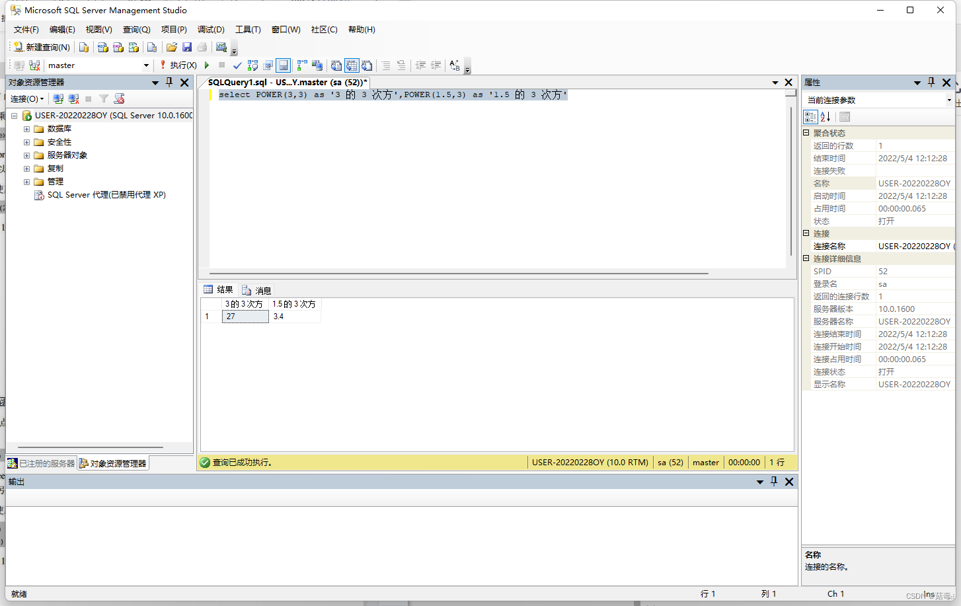Expand the 安全性 folder
The height and width of the screenshot is (606, 961).
click(x=26, y=142)
